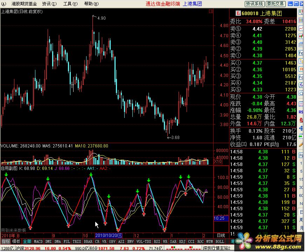Screen dimensions: 305x252
Task: Click the blue four-arrow move icon
Action: pyautogui.click(x=301, y=128)
